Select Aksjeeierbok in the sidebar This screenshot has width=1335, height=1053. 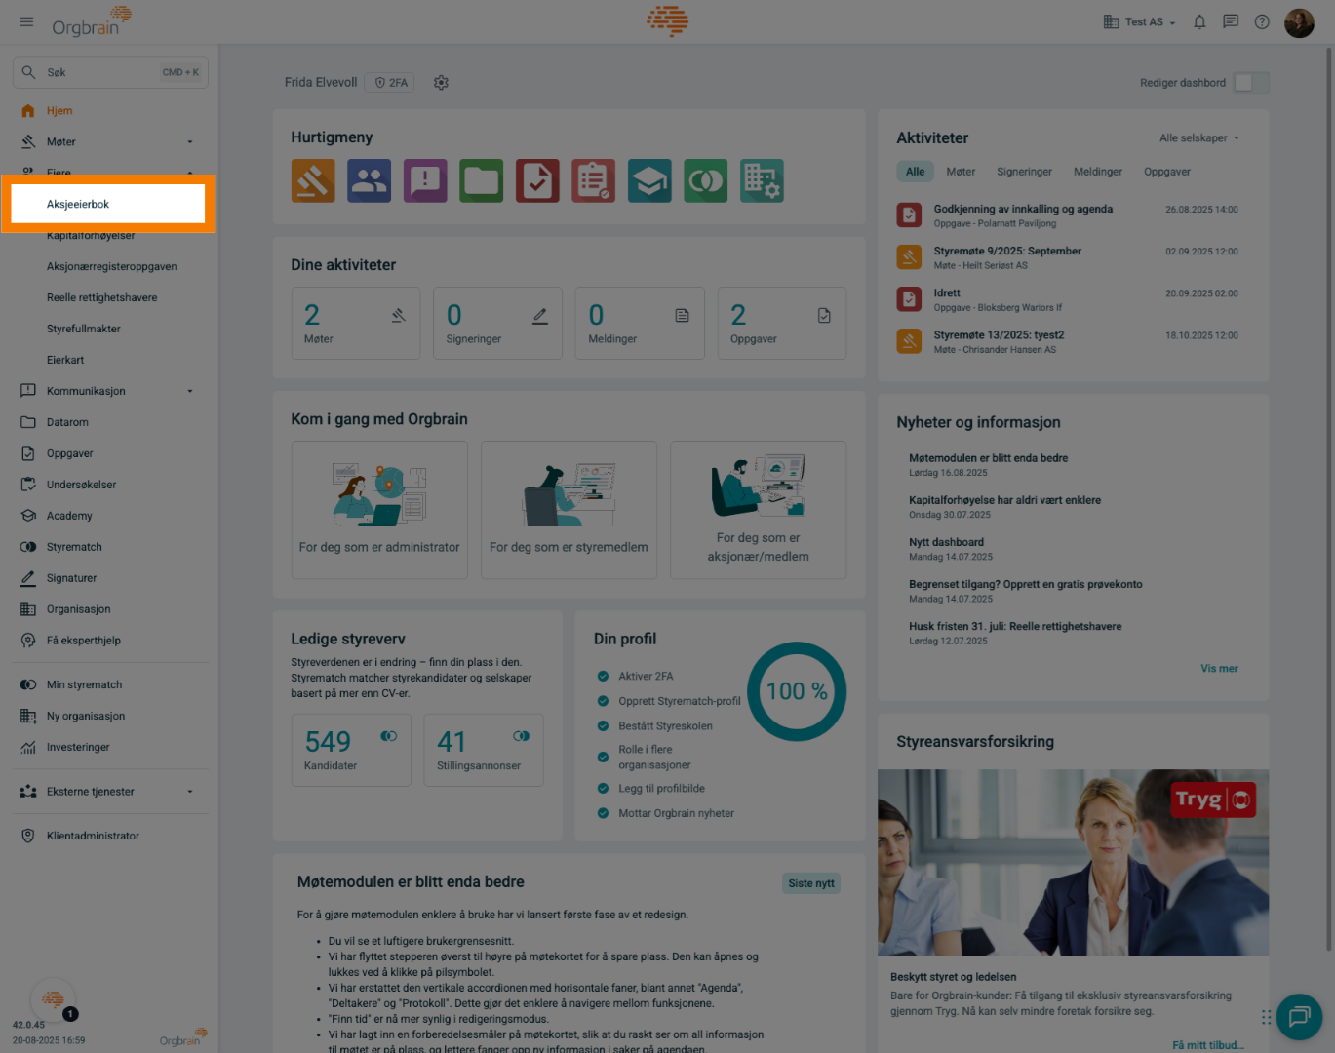[x=108, y=204]
